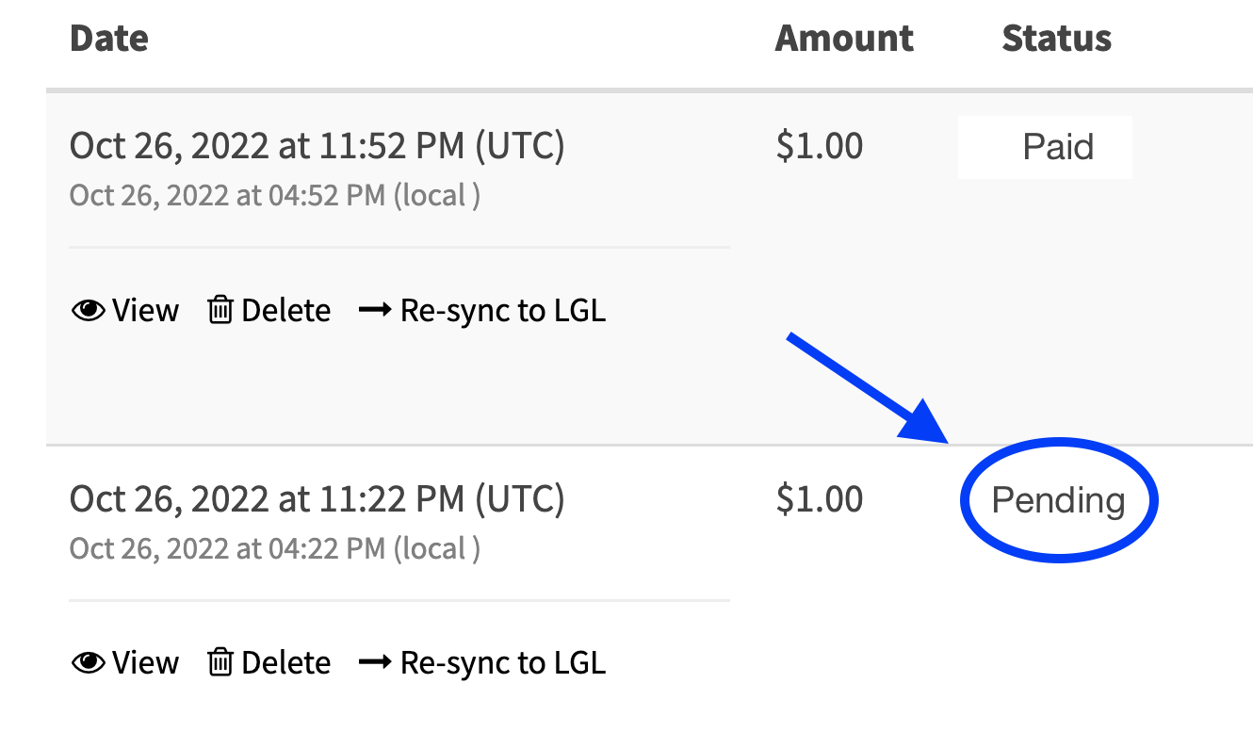Open the View link for the Paid payment
1253x748 pixels.
pos(145,311)
